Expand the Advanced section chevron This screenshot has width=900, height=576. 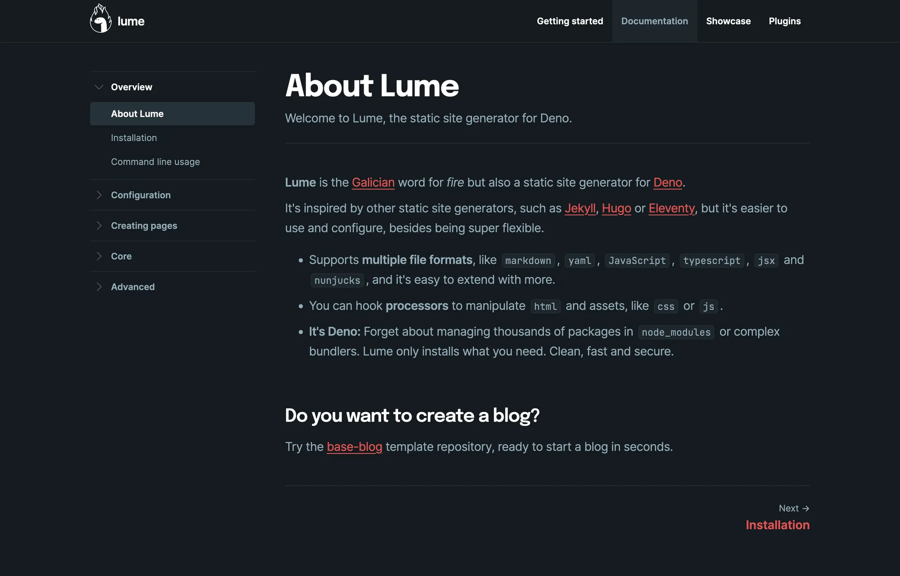coord(99,287)
